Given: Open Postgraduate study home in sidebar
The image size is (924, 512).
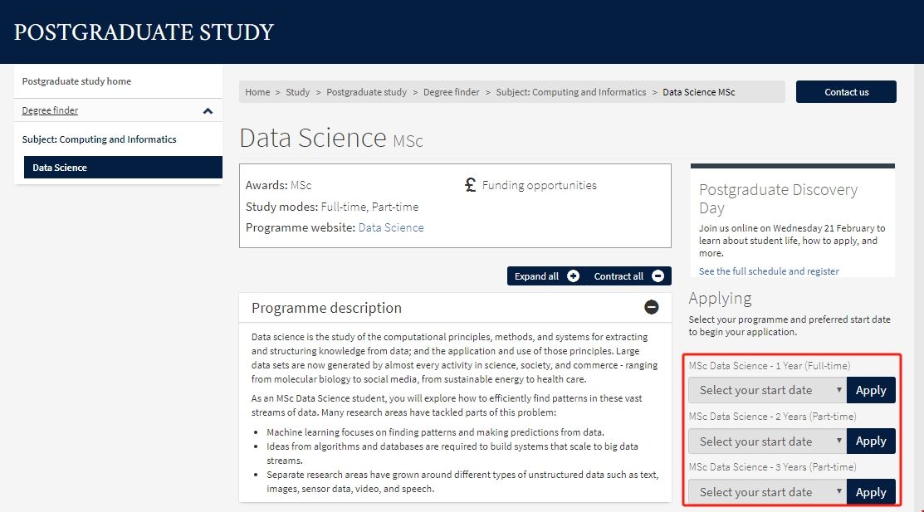Looking at the screenshot, I should click(x=76, y=81).
